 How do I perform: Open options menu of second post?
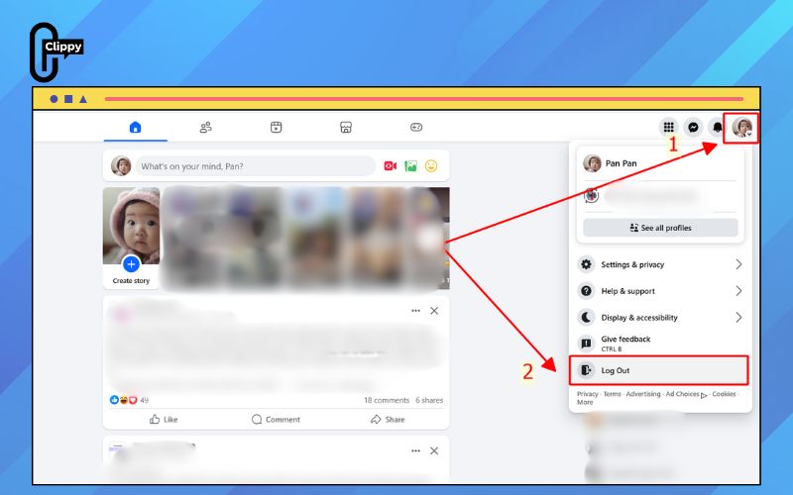(415, 450)
